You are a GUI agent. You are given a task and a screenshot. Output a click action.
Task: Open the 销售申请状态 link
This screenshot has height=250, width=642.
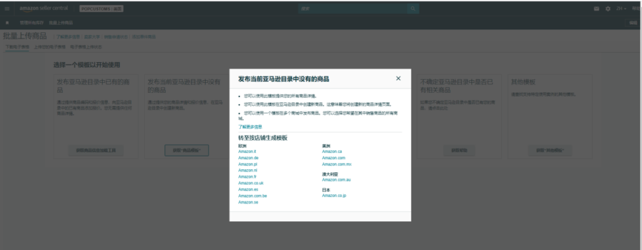click(x=115, y=37)
